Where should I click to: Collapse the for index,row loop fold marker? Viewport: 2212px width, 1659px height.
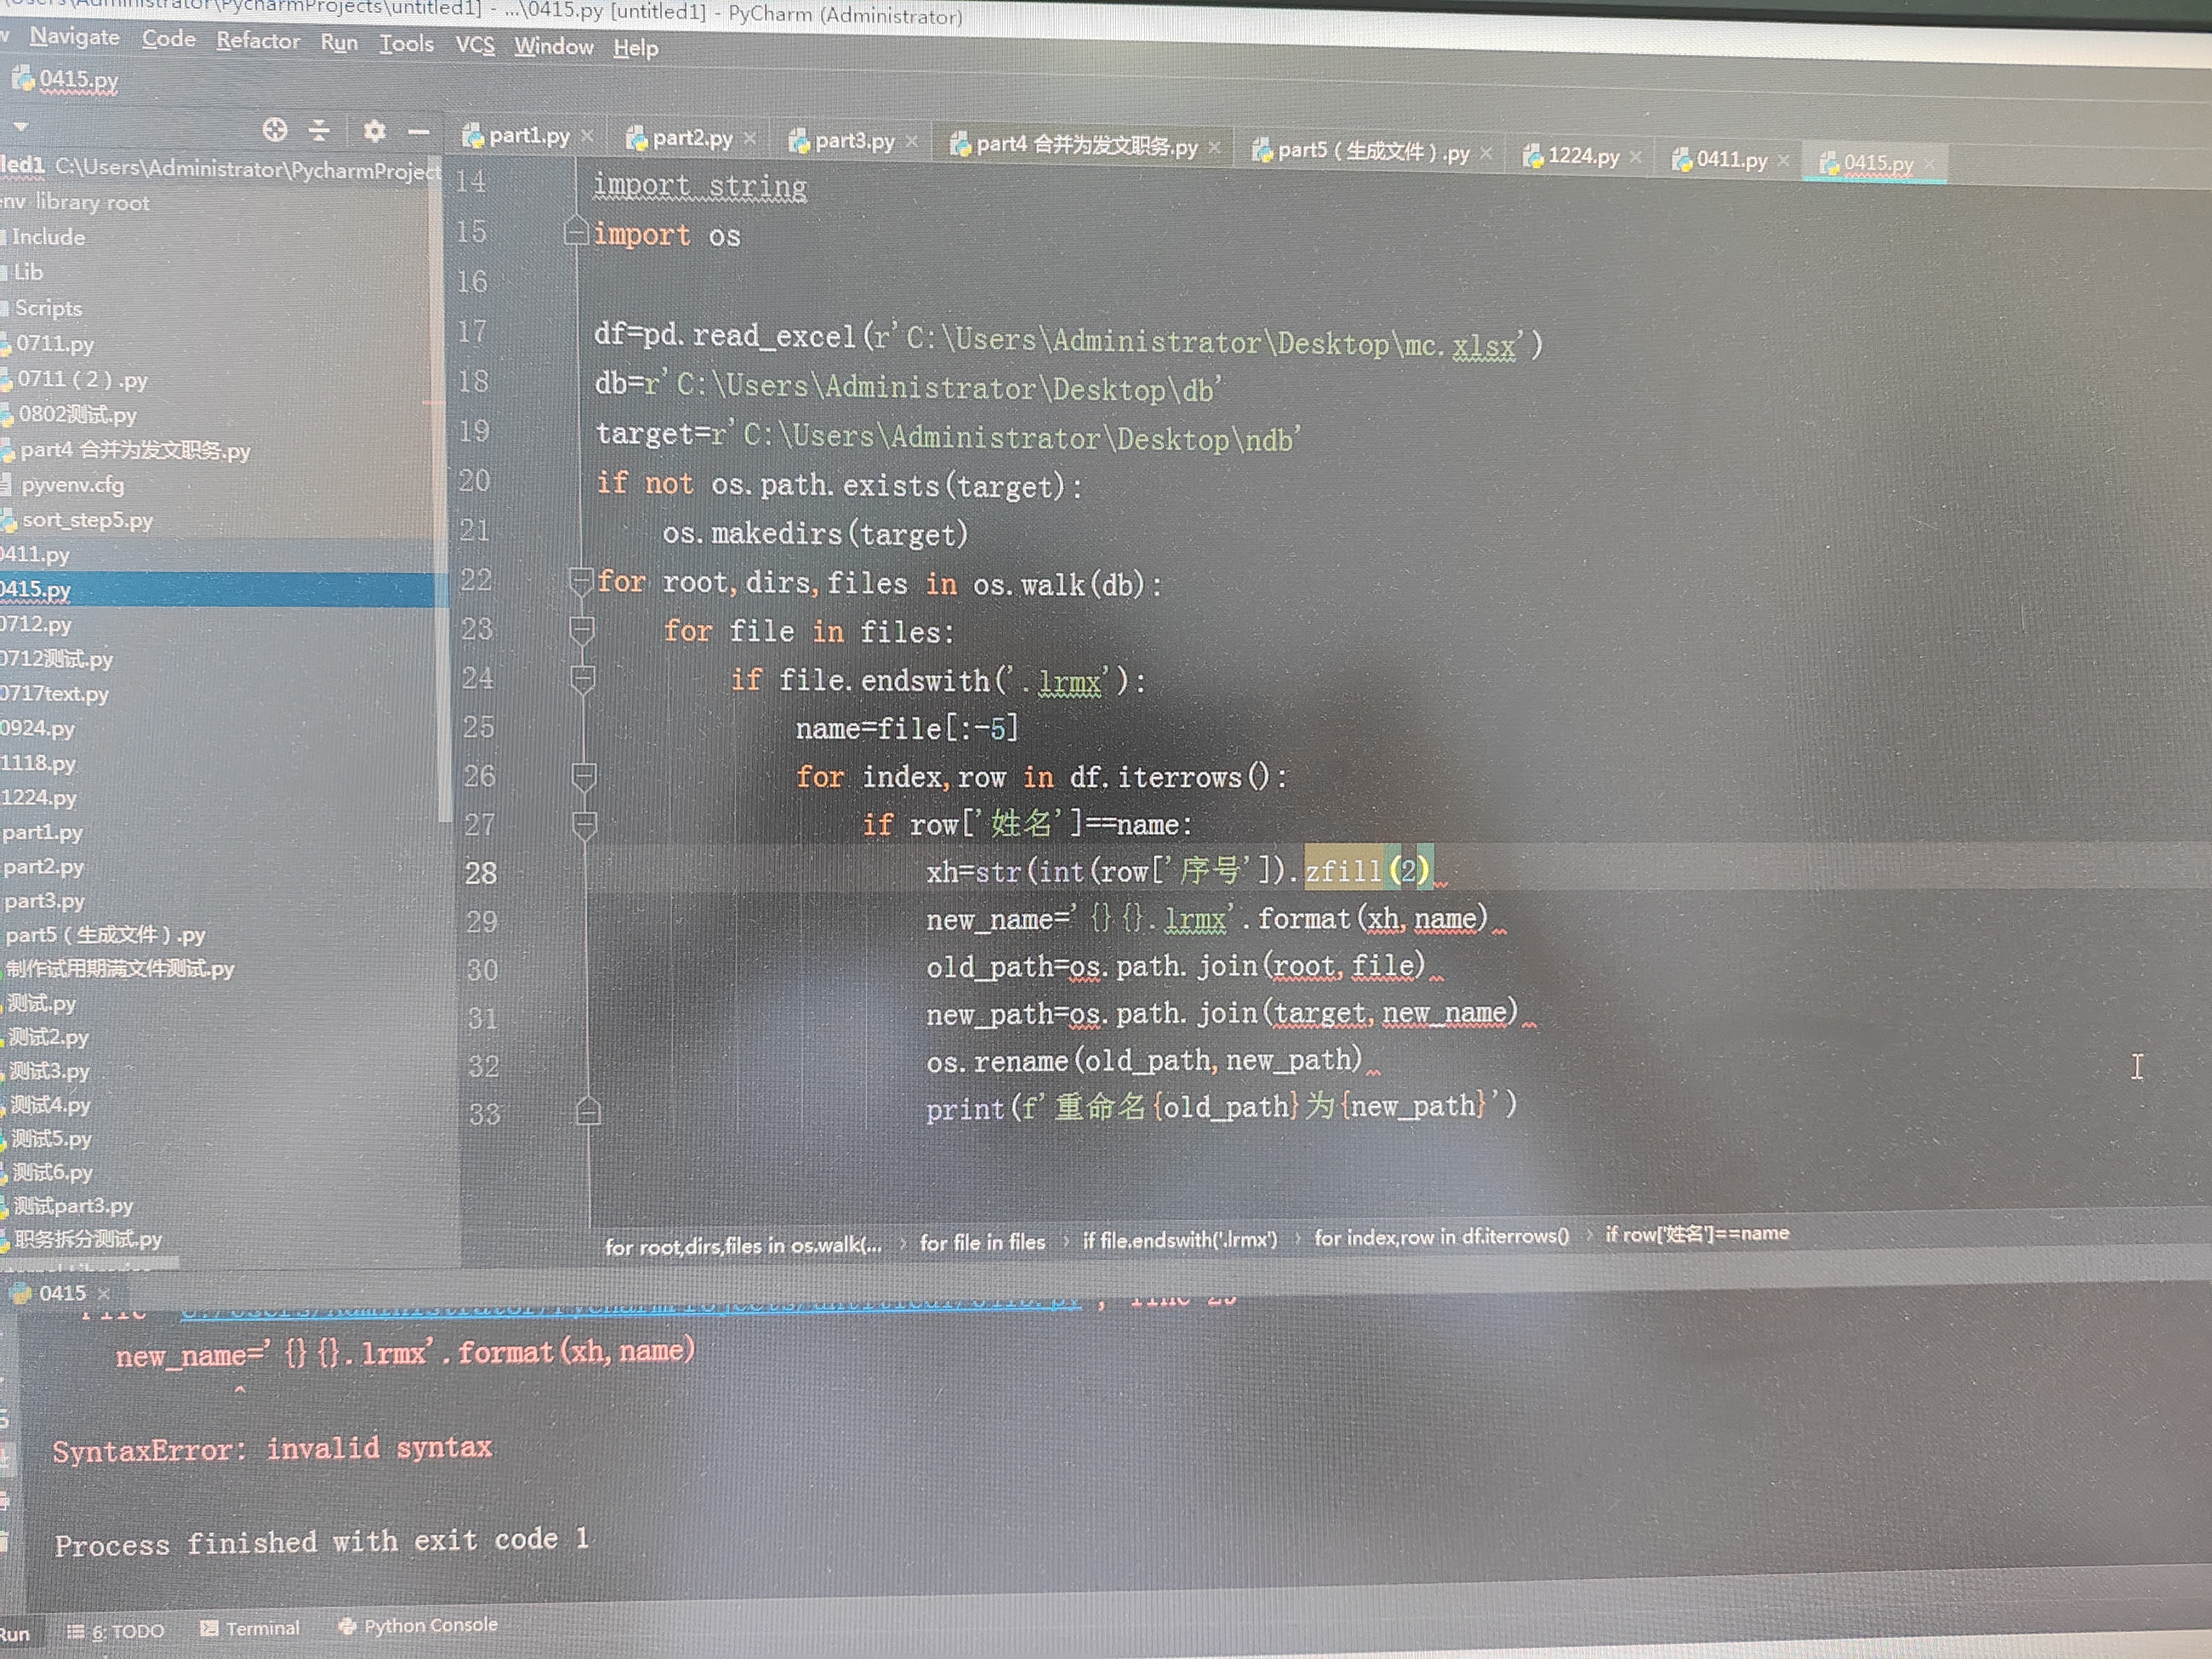[583, 775]
